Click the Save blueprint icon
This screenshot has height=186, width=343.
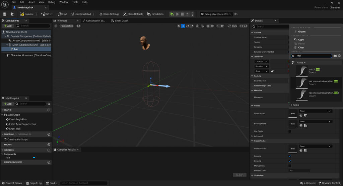(5, 14)
